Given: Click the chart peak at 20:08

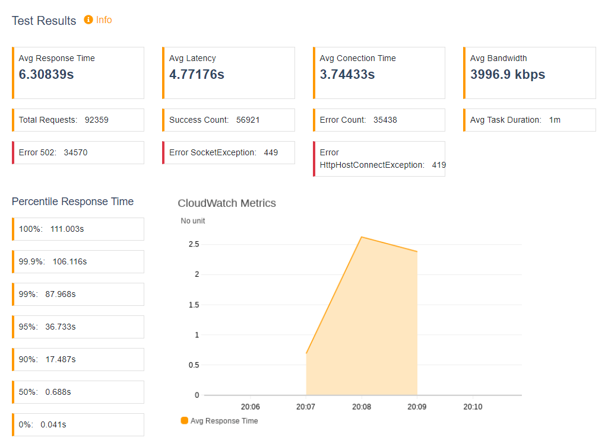Looking at the screenshot, I should point(362,237).
